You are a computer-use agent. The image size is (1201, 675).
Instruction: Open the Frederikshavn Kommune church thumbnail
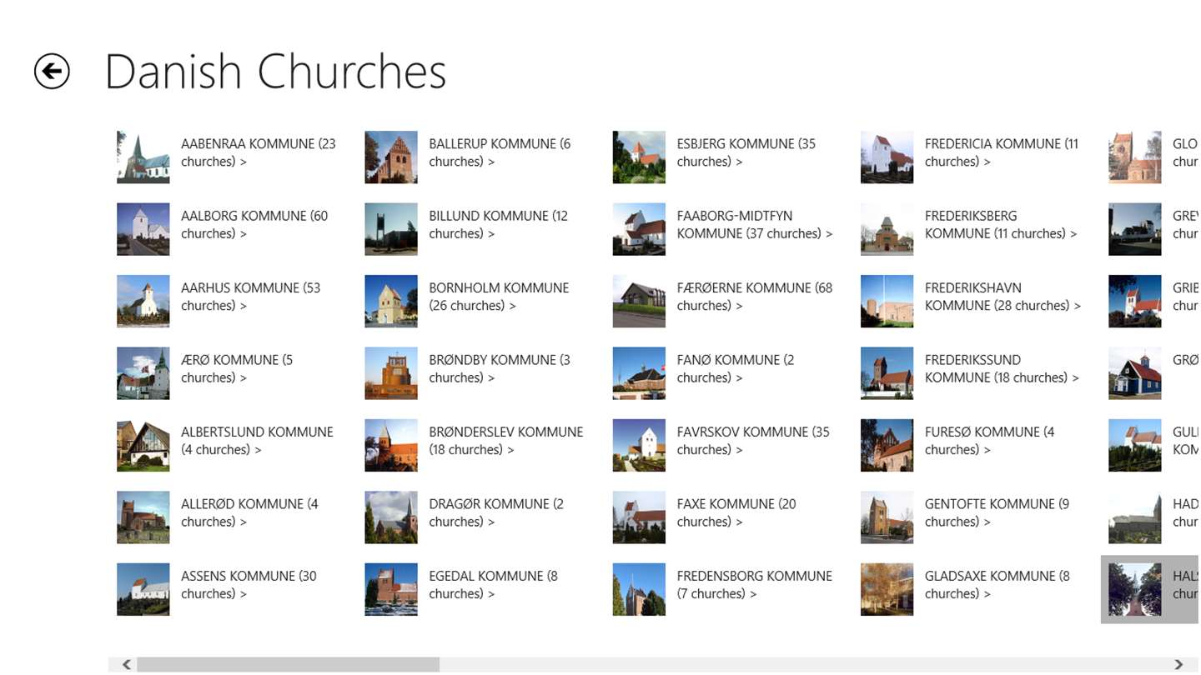click(887, 302)
